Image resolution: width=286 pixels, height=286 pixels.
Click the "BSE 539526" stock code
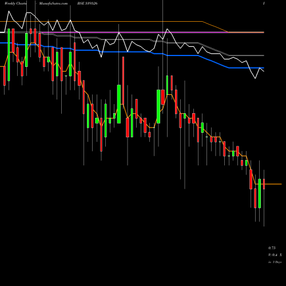(x=88, y=3)
